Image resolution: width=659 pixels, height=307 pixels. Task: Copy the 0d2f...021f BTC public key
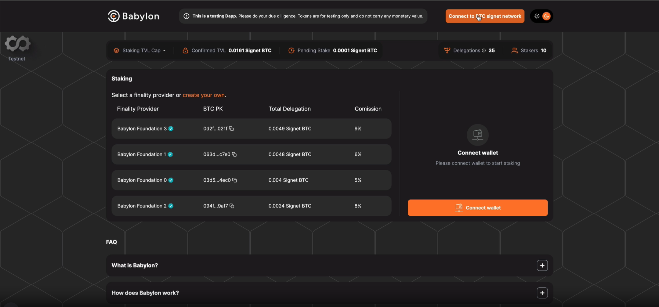tap(231, 128)
